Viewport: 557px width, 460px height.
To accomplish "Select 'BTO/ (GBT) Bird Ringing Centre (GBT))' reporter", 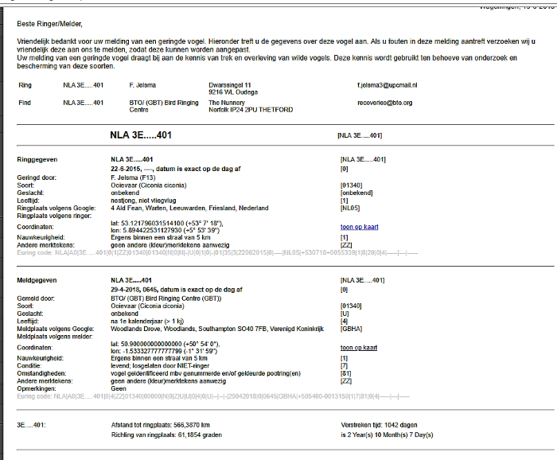I will (x=166, y=298).
